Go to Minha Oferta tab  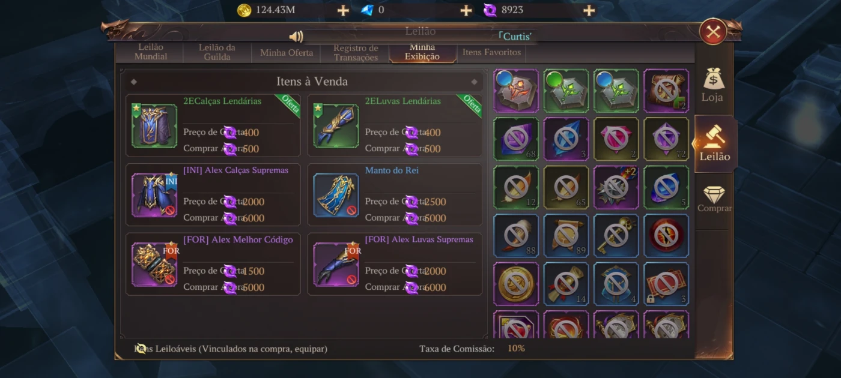tap(286, 53)
